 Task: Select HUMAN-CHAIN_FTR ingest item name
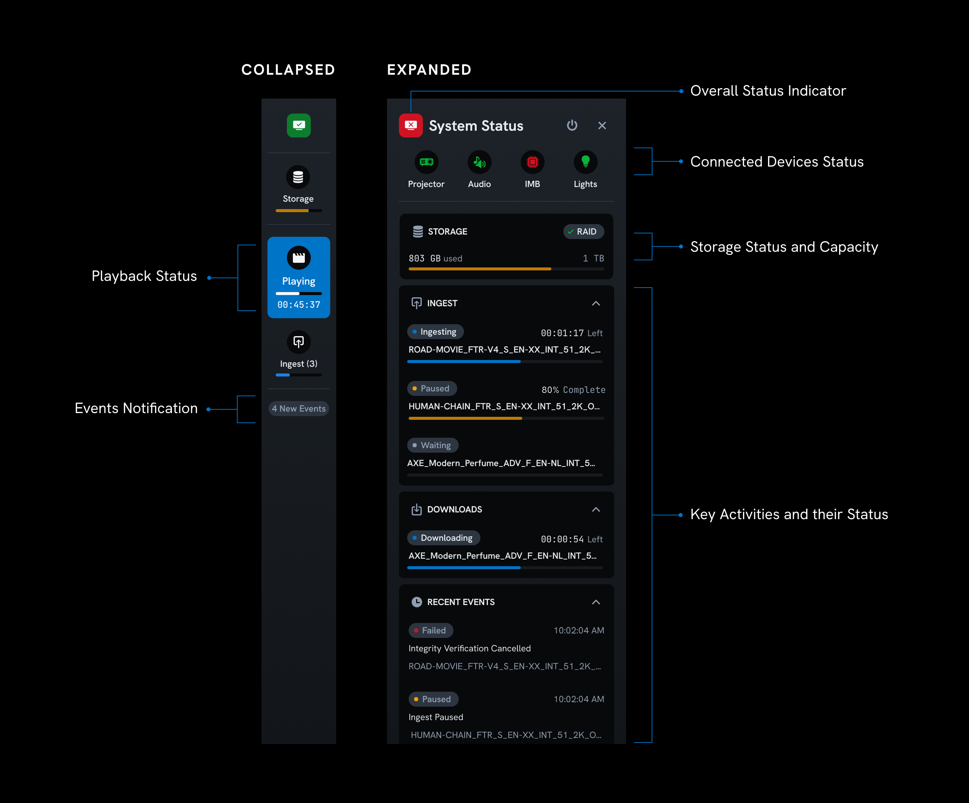click(504, 406)
